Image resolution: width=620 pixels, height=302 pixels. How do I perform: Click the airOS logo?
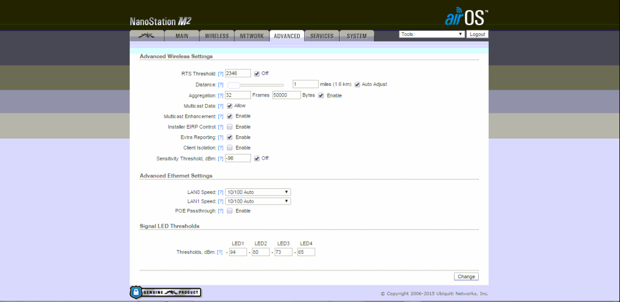pos(466,16)
